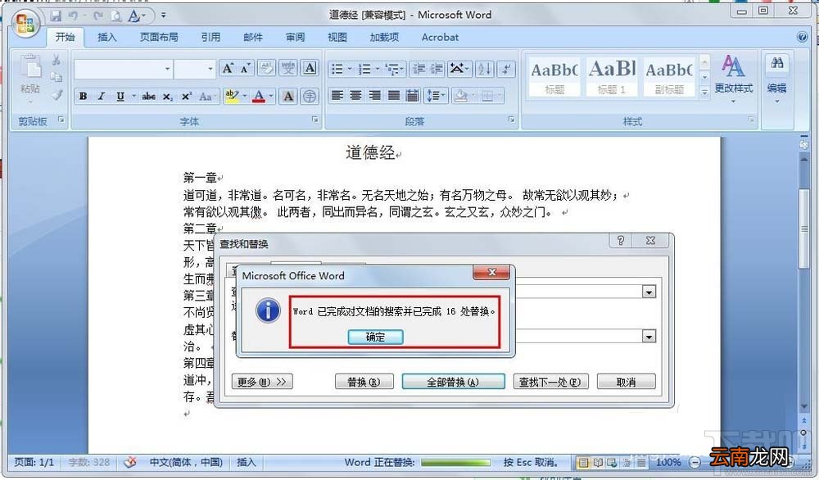The width and height of the screenshot is (819, 480).
Task: Switch to the 视图 tab
Action: 337,37
